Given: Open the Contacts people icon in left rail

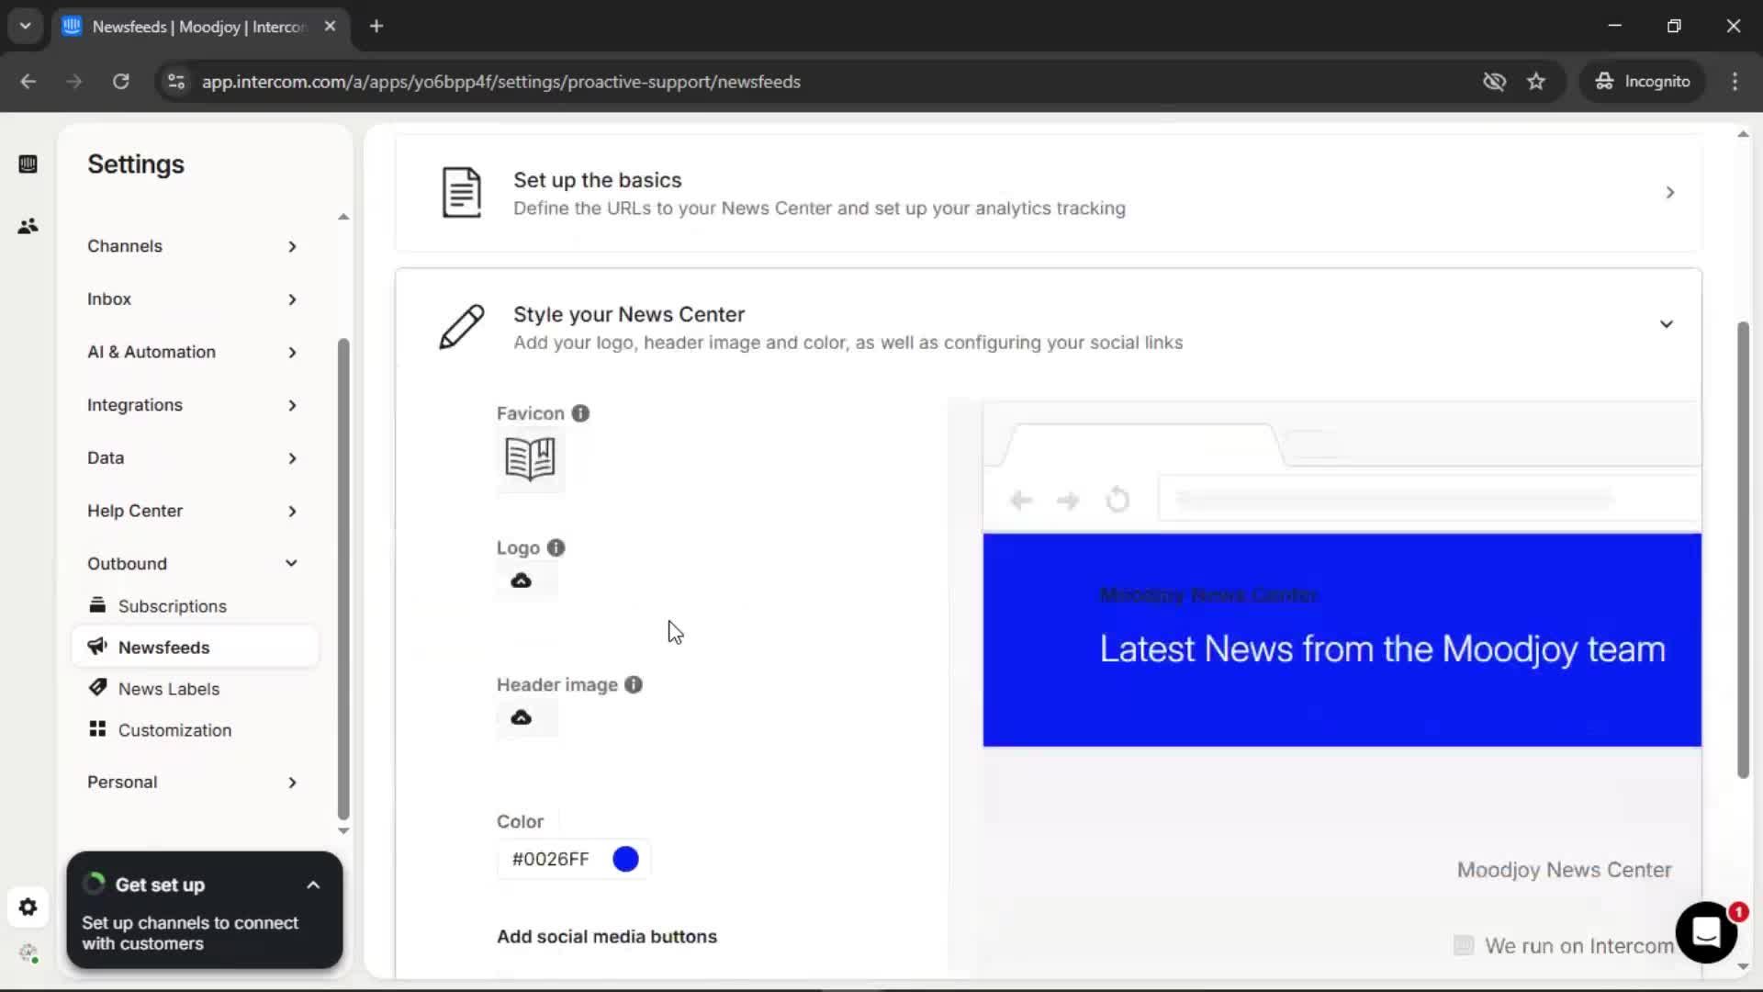Looking at the screenshot, I should pyautogui.click(x=28, y=226).
